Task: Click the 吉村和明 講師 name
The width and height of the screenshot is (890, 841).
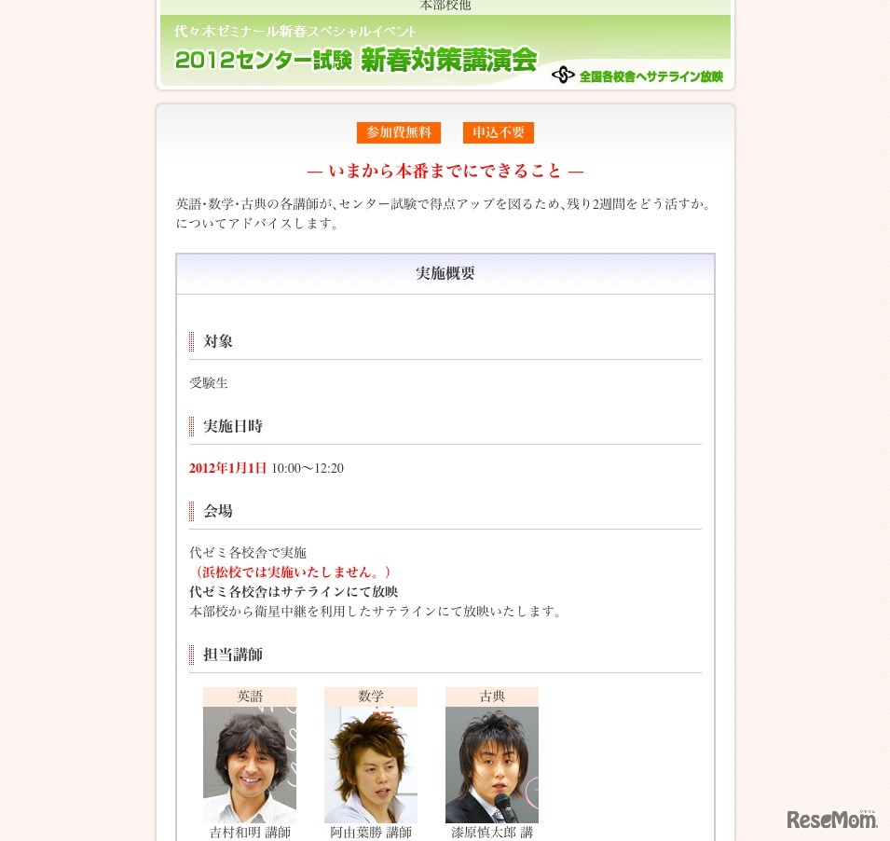Action: coord(250,833)
